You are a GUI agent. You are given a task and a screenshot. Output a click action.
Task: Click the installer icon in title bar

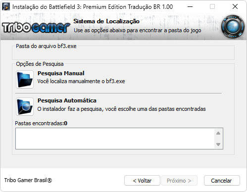click(x=6, y=6)
